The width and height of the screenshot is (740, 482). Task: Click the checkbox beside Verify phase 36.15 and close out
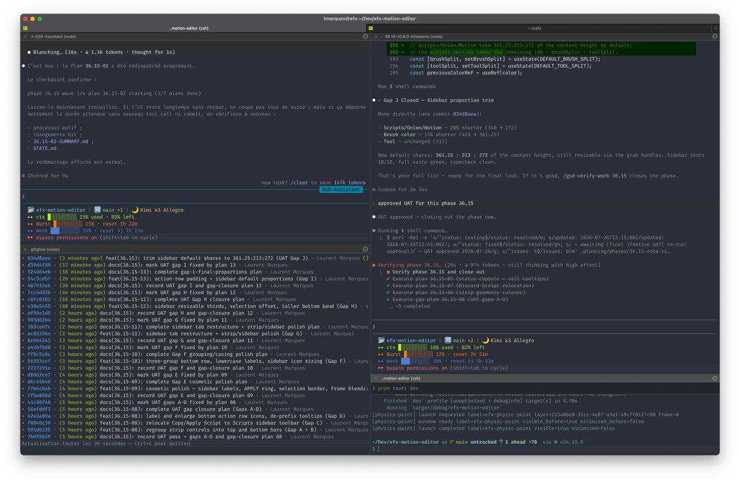(387, 272)
